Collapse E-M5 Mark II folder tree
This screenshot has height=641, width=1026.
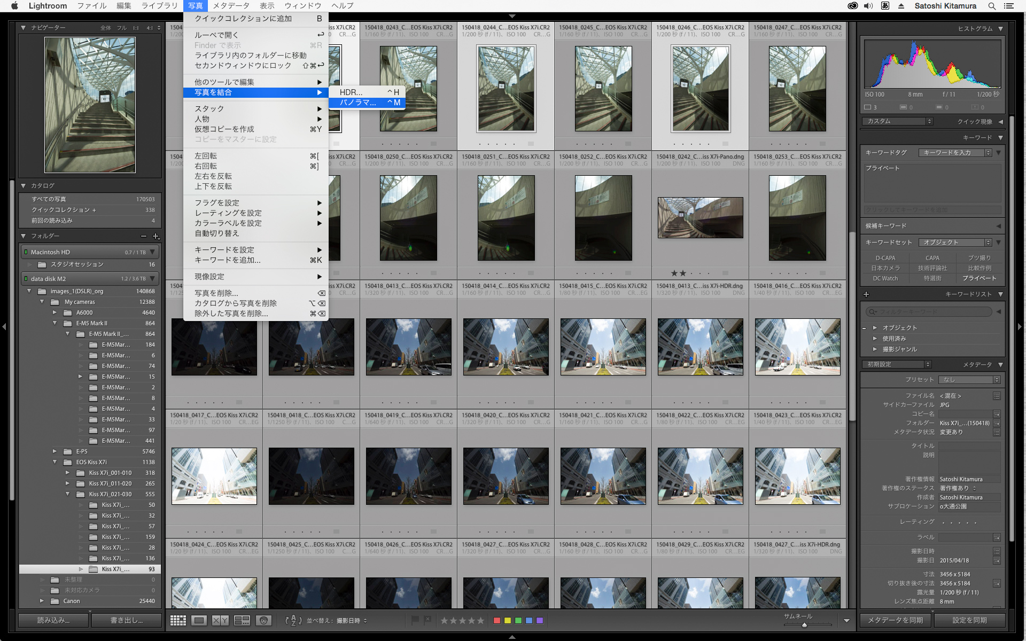(x=55, y=323)
